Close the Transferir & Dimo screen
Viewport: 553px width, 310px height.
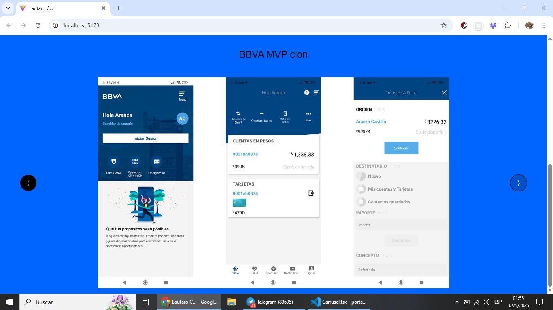point(444,92)
